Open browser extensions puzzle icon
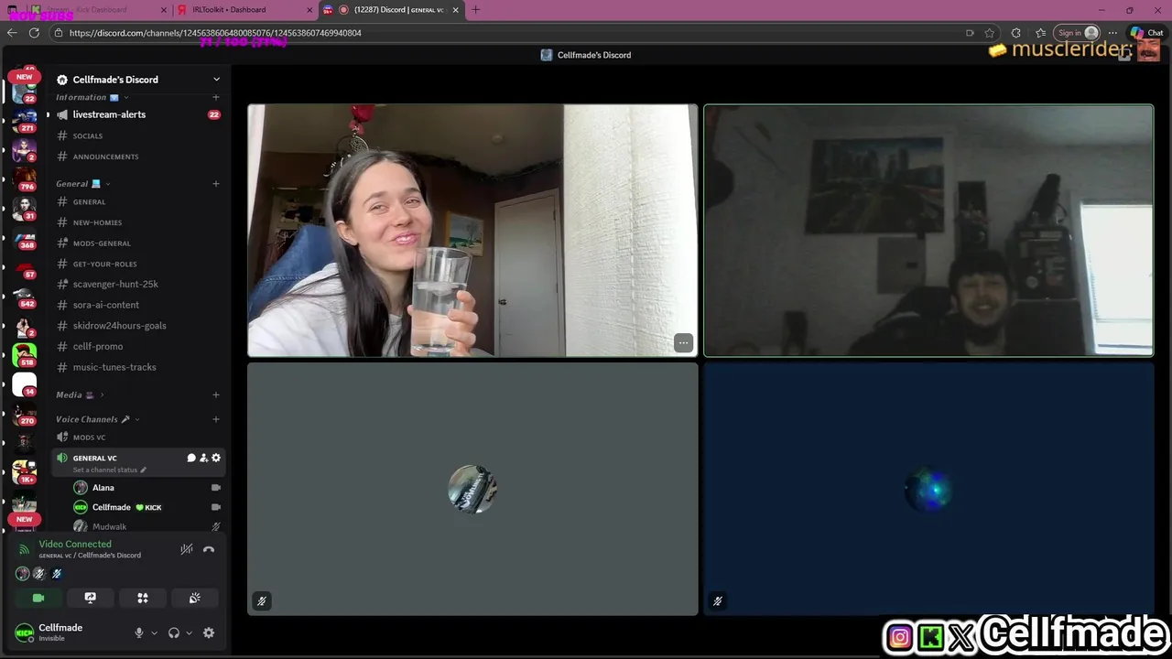Viewport: 1172px width, 659px height. [x=1015, y=33]
